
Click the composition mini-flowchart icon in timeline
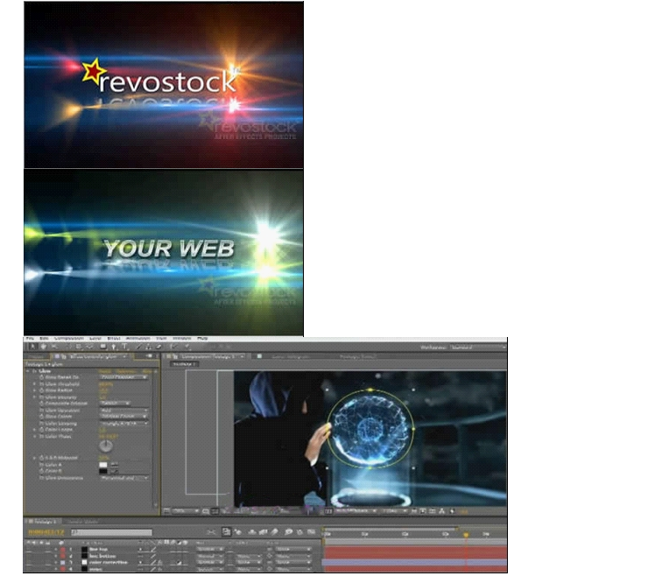[212, 531]
